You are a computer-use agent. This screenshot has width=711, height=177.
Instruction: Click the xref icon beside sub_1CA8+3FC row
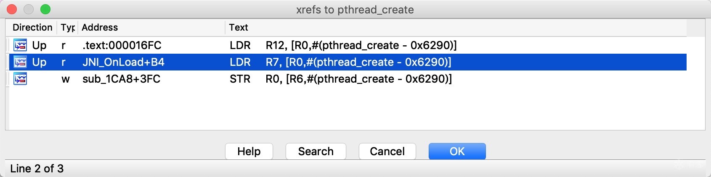pos(20,79)
